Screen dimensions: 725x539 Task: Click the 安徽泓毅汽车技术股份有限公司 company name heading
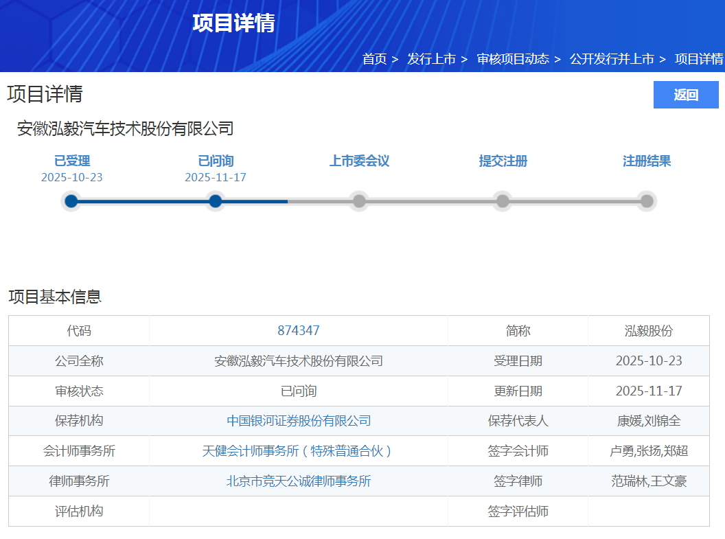(126, 128)
